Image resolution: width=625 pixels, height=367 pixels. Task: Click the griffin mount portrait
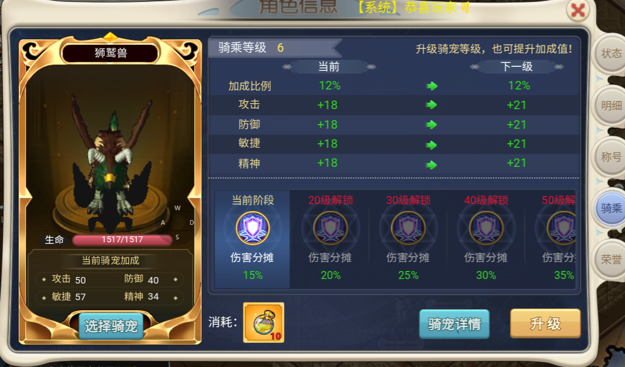click(111, 160)
